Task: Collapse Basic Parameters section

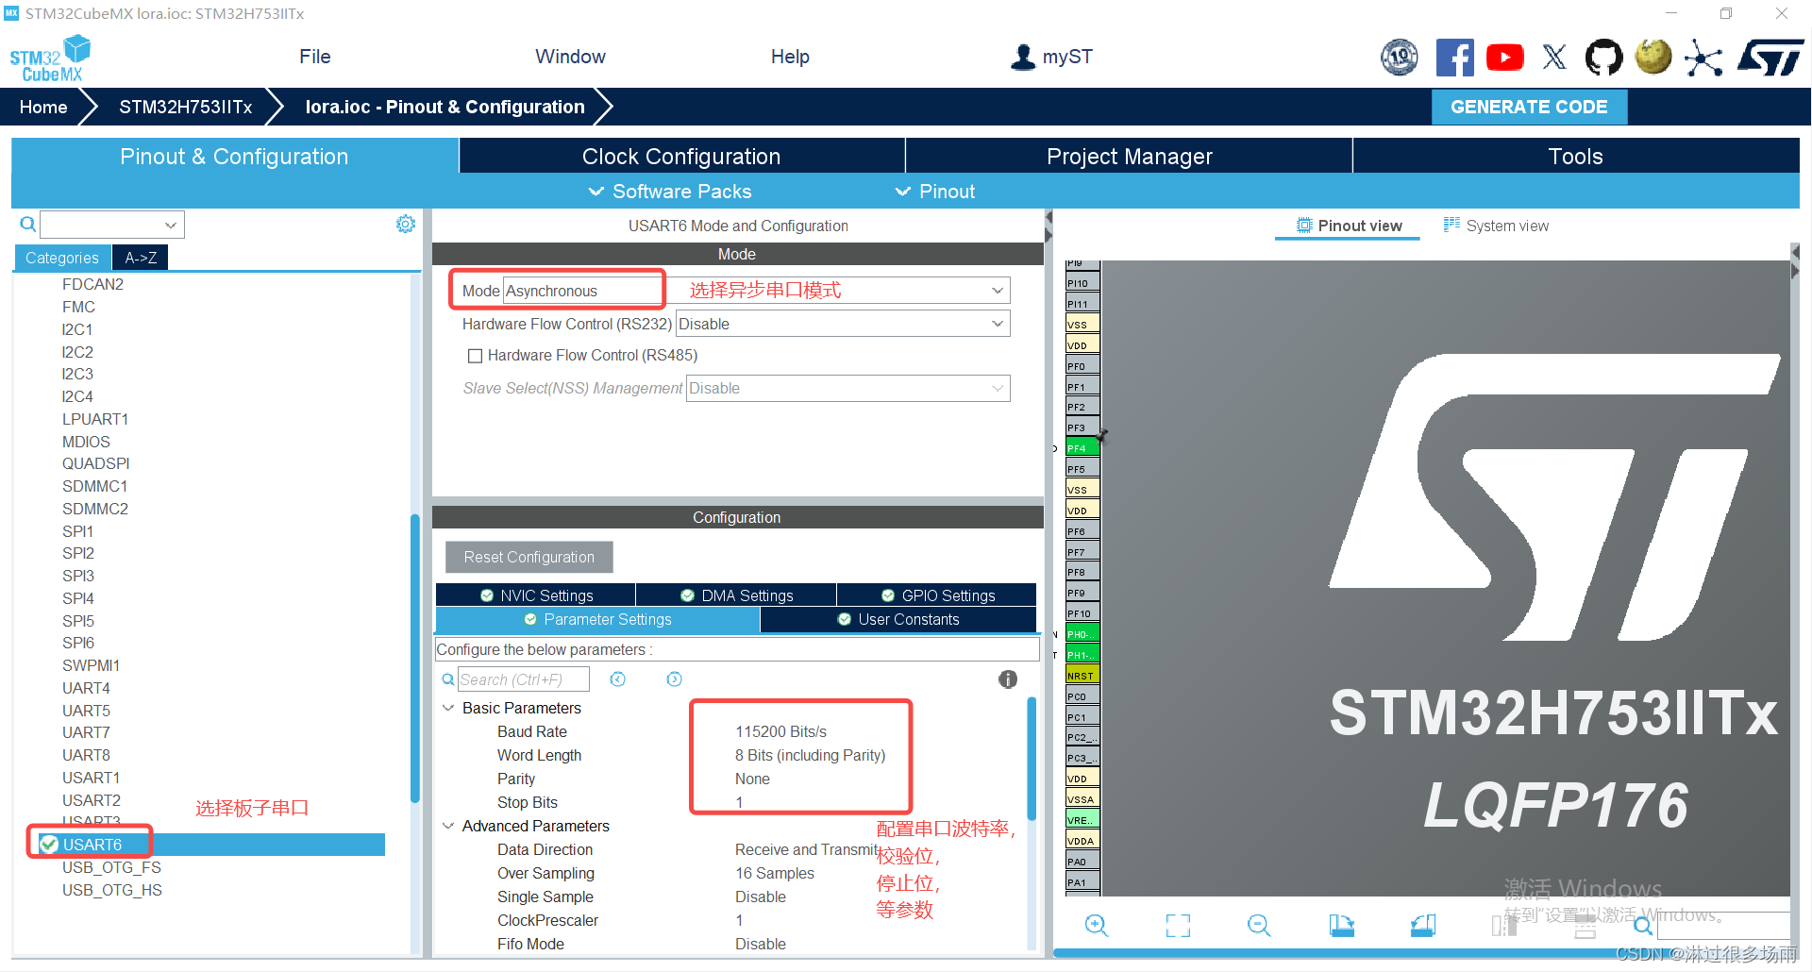Action: 448,708
